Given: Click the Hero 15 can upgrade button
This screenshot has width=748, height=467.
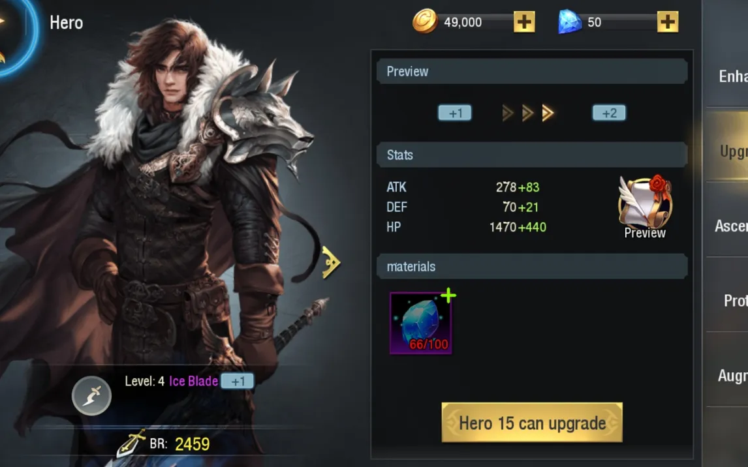Looking at the screenshot, I should pyautogui.click(x=532, y=423).
